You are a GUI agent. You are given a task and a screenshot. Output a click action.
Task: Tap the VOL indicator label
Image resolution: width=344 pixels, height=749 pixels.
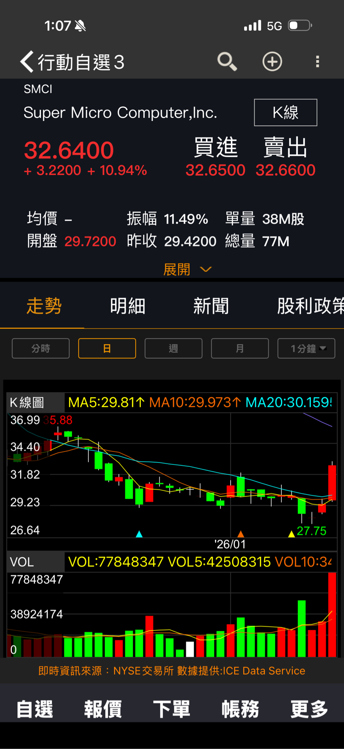point(35,562)
